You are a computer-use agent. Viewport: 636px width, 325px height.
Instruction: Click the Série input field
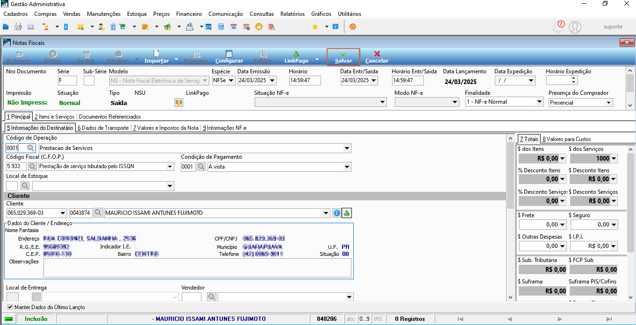tap(67, 80)
